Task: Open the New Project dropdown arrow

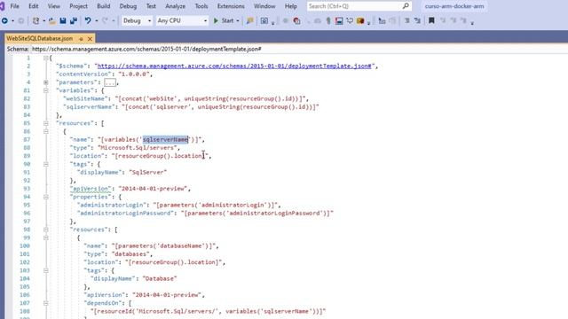Action: 43,21
